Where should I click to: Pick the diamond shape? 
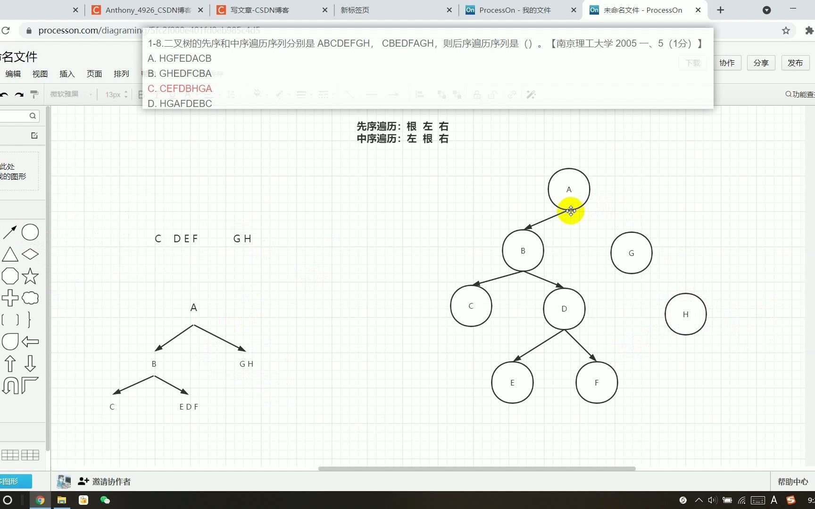30,254
